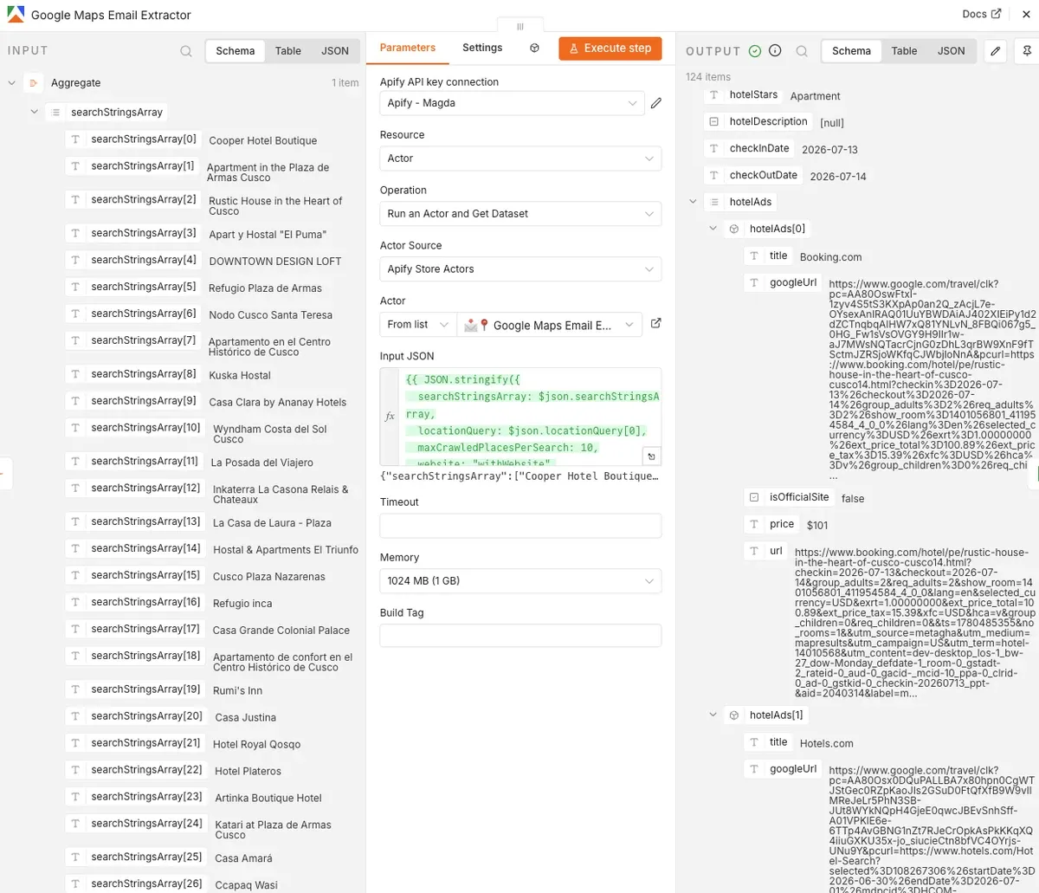Click the '1 item' count text
The height and width of the screenshot is (893, 1039).
[x=345, y=83]
